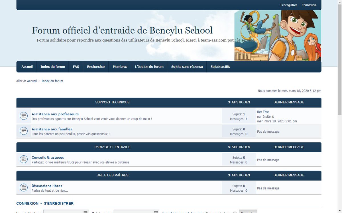Open Conseils & astuces forum link

[48, 158]
